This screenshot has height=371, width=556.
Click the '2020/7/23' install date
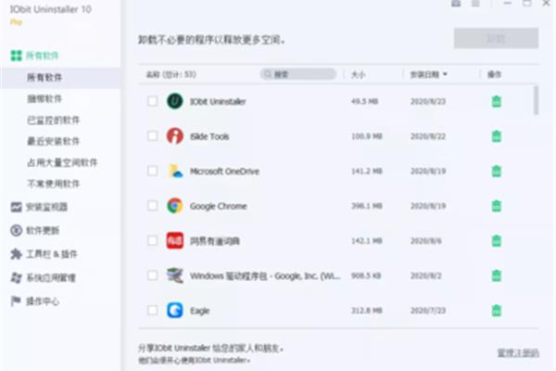click(x=428, y=311)
